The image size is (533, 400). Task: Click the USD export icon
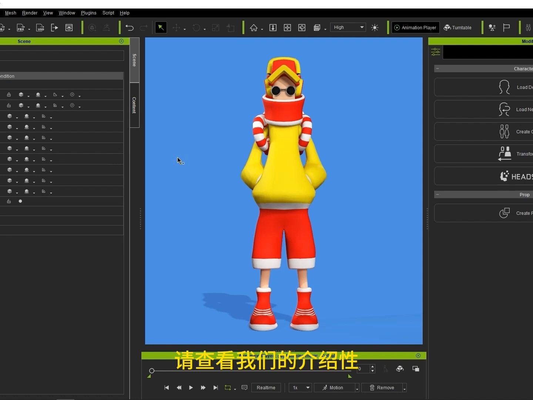click(40, 28)
